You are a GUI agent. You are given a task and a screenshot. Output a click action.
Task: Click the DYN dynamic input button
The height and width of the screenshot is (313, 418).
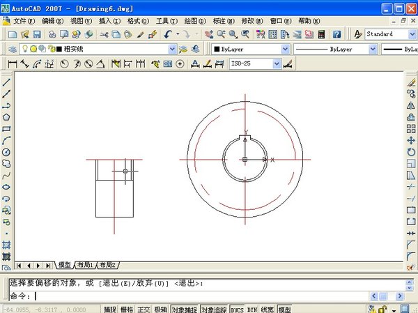pos(252,309)
